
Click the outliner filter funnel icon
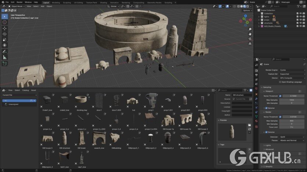coord(298,7)
